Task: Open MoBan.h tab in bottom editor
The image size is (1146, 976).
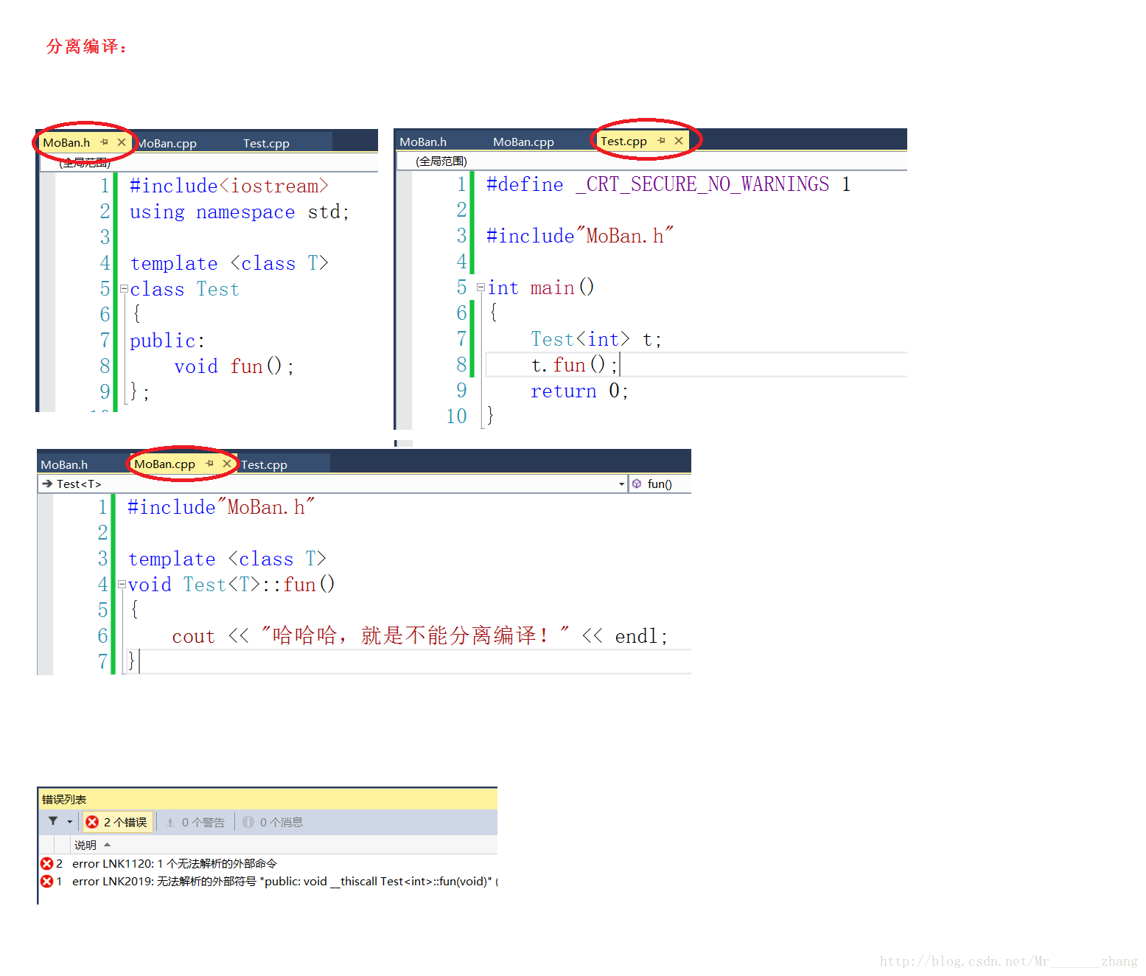Action: pyautogui.click(x=64, y=464)
